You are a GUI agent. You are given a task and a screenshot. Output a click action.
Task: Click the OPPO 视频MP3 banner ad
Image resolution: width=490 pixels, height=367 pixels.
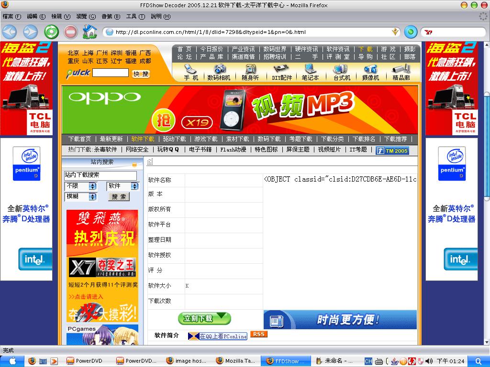click(240, 110)
